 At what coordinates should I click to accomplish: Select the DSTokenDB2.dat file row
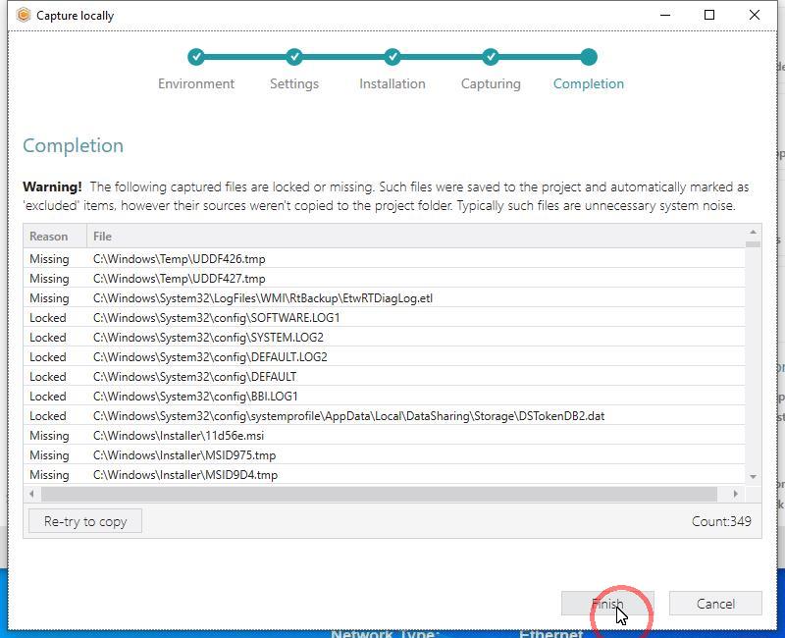pyautogui.click(x=348, y=416)
